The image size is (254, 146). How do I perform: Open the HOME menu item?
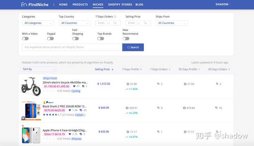(x=63, y=5)
